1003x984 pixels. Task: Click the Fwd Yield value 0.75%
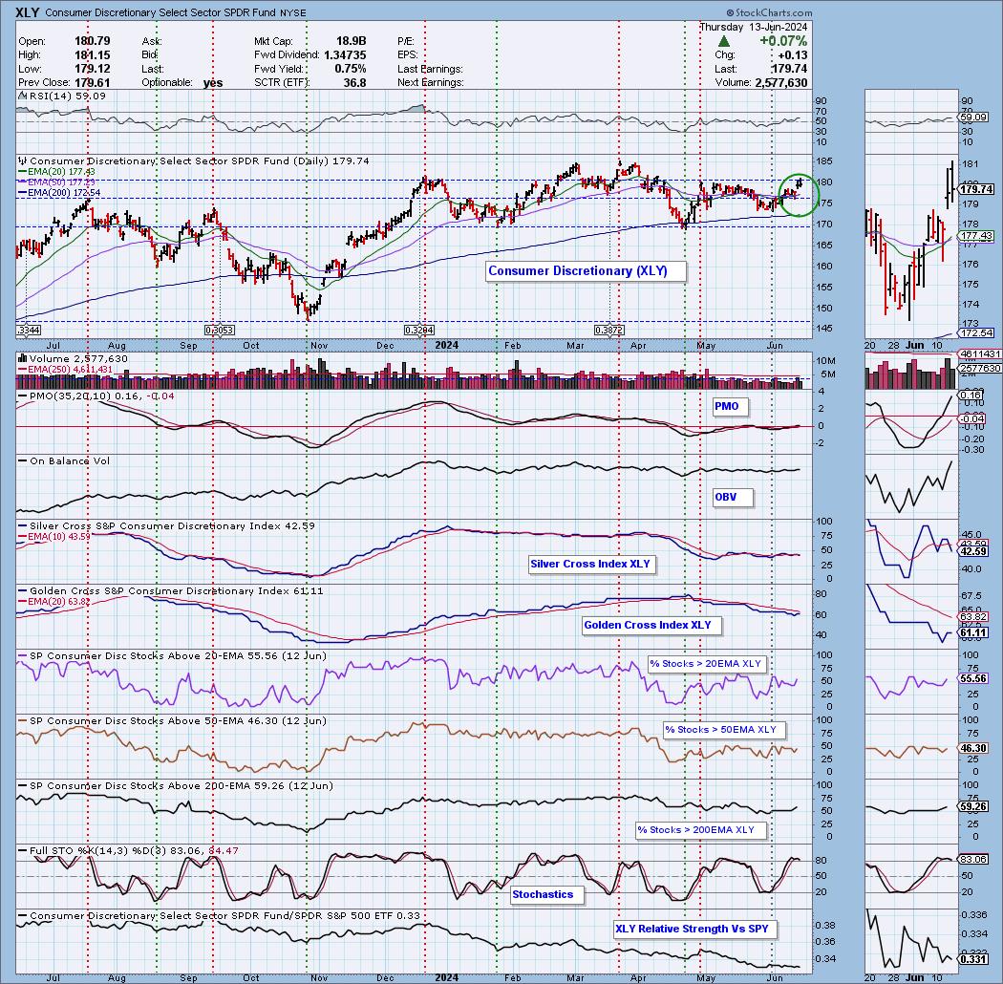coord(350,69)
